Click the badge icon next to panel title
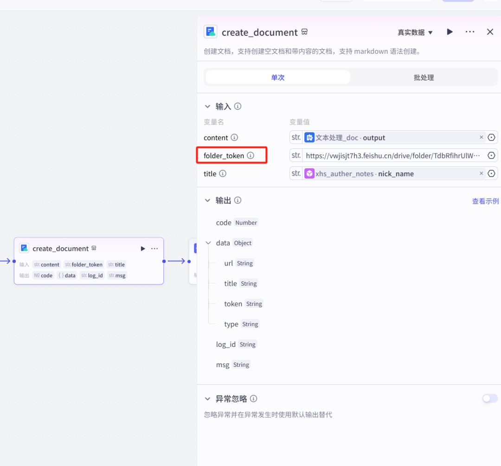501x466 pixels. point(304,32)
